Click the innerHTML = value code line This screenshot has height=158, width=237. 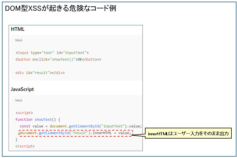click(75, 133)
